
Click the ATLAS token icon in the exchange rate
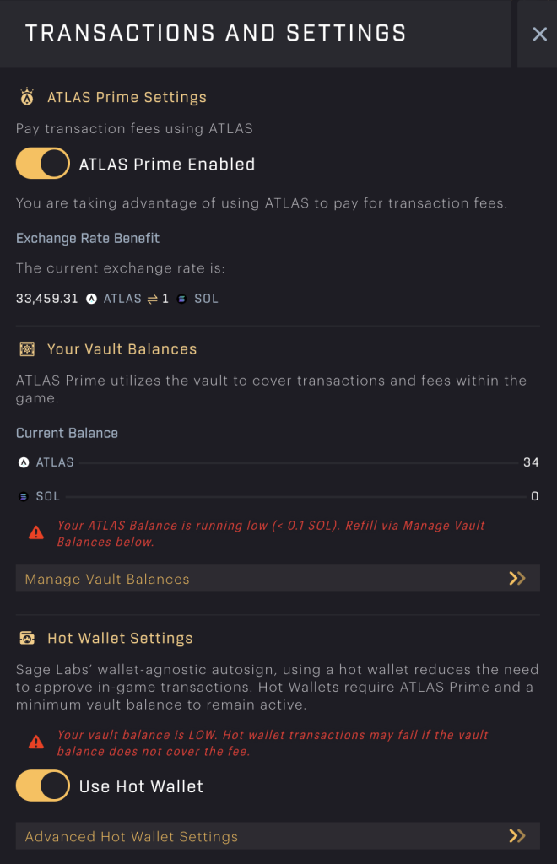[x=93, y=298]
